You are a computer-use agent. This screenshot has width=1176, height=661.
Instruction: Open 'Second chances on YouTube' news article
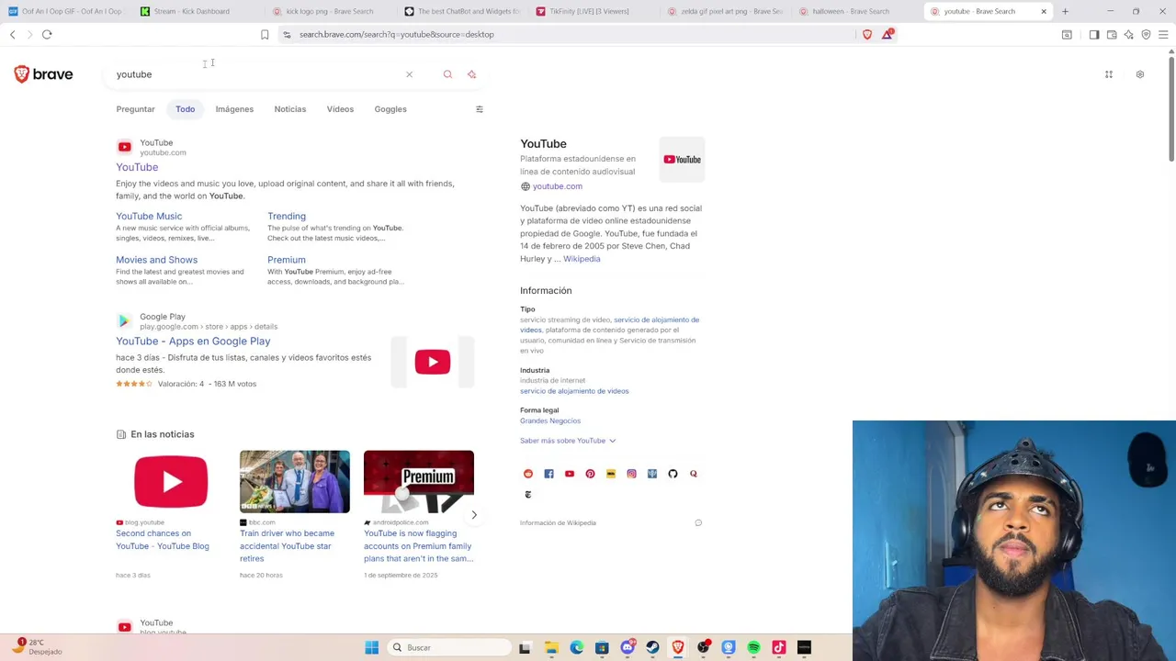[163, 540]
